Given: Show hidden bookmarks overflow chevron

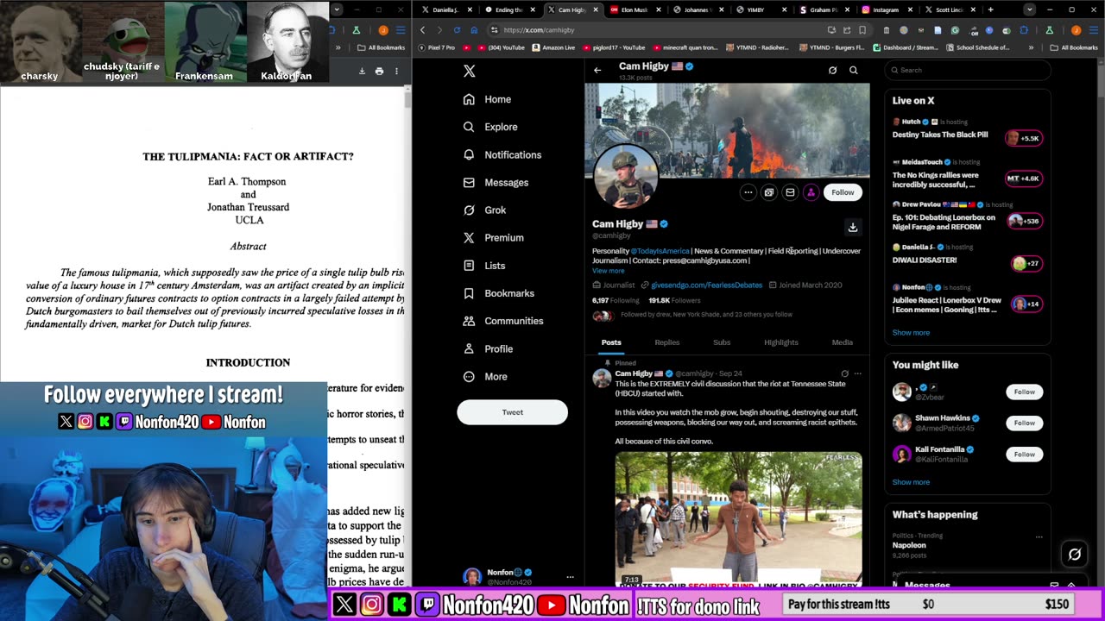Looking at the screenshot, I should click(1031, 47).
